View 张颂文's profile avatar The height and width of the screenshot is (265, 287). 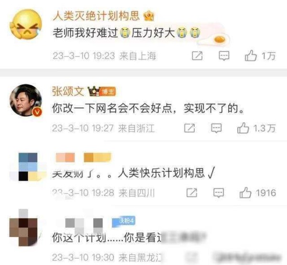point(26,100)
